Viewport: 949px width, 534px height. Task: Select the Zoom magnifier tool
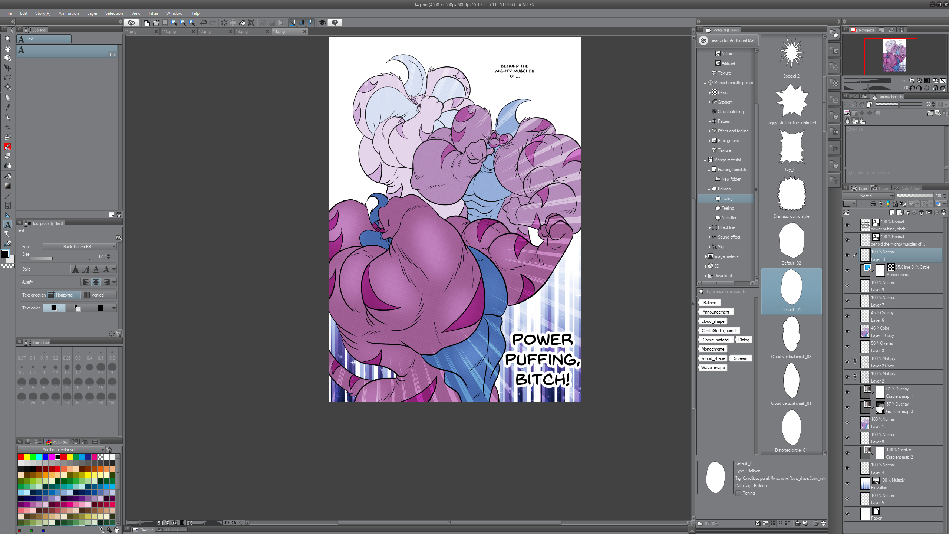7,39
